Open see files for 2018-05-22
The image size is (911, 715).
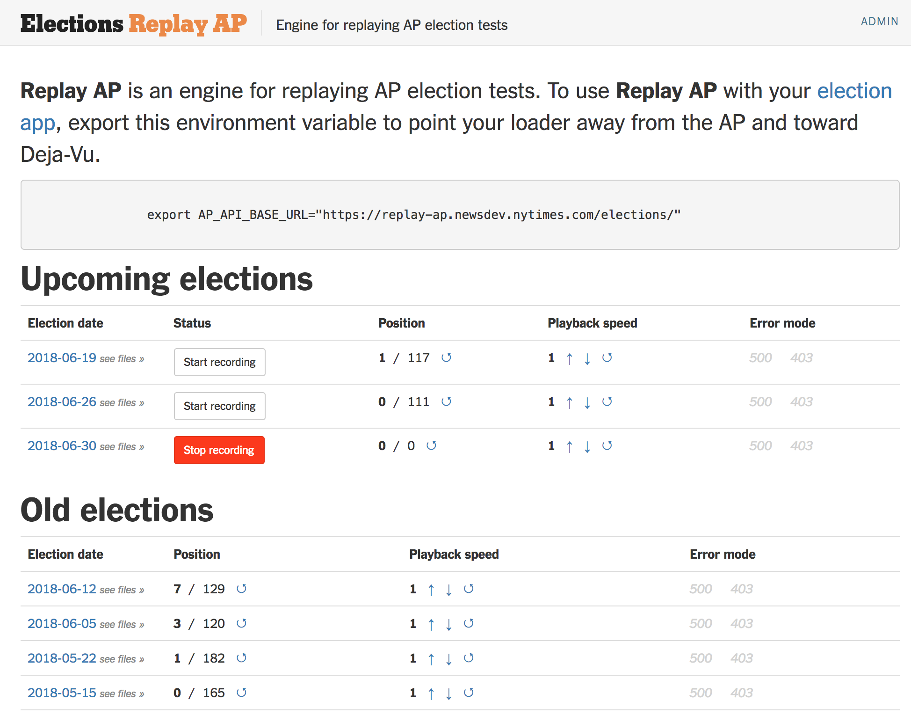pyautogui.click(x=122, y=659)
